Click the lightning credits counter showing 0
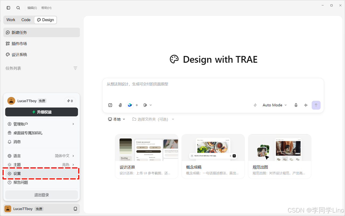The height and width of the screenshot is (216, 345). coord(70,101)
